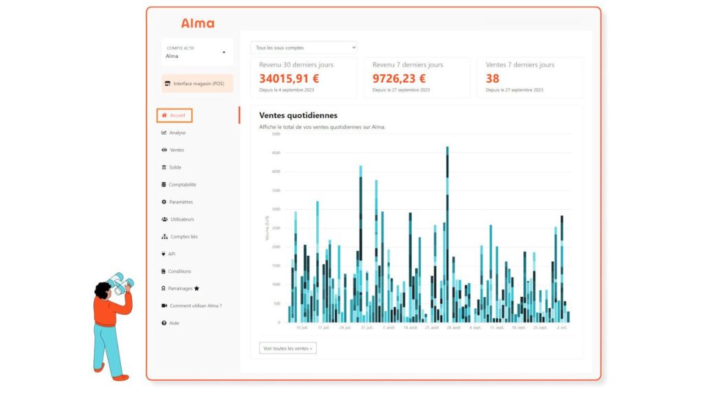Click the Interface magasin (POS) button
Screen dimensions: 704x396
click(x=197, y=84)
